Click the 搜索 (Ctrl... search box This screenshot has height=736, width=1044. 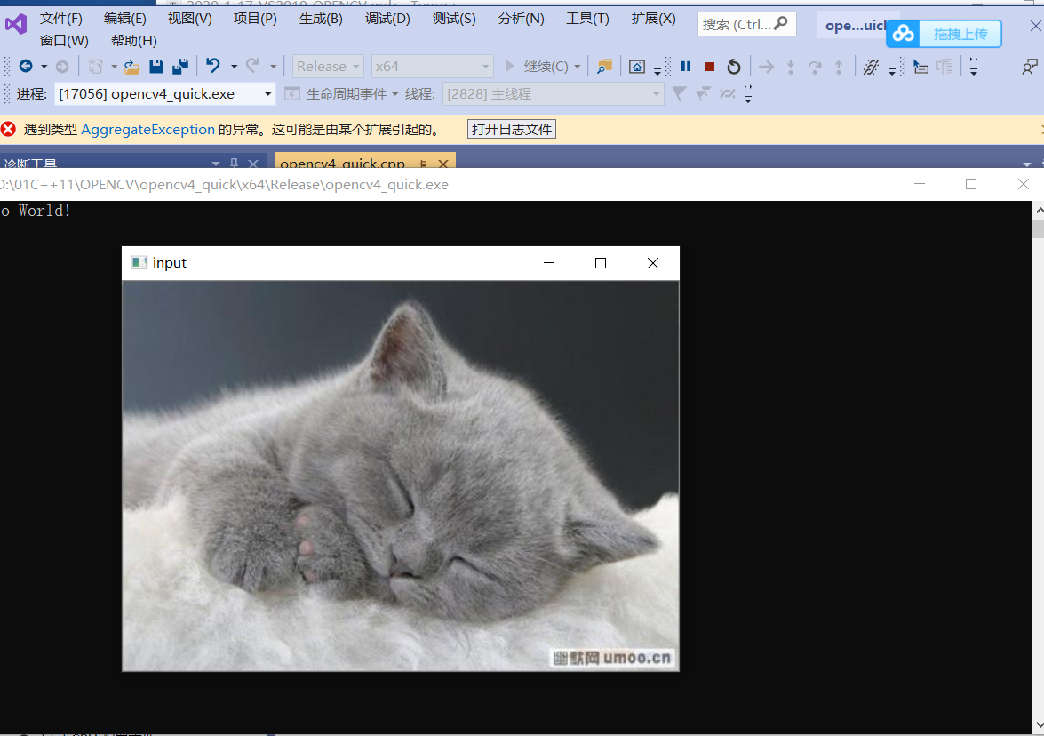(x=746, y=24)
